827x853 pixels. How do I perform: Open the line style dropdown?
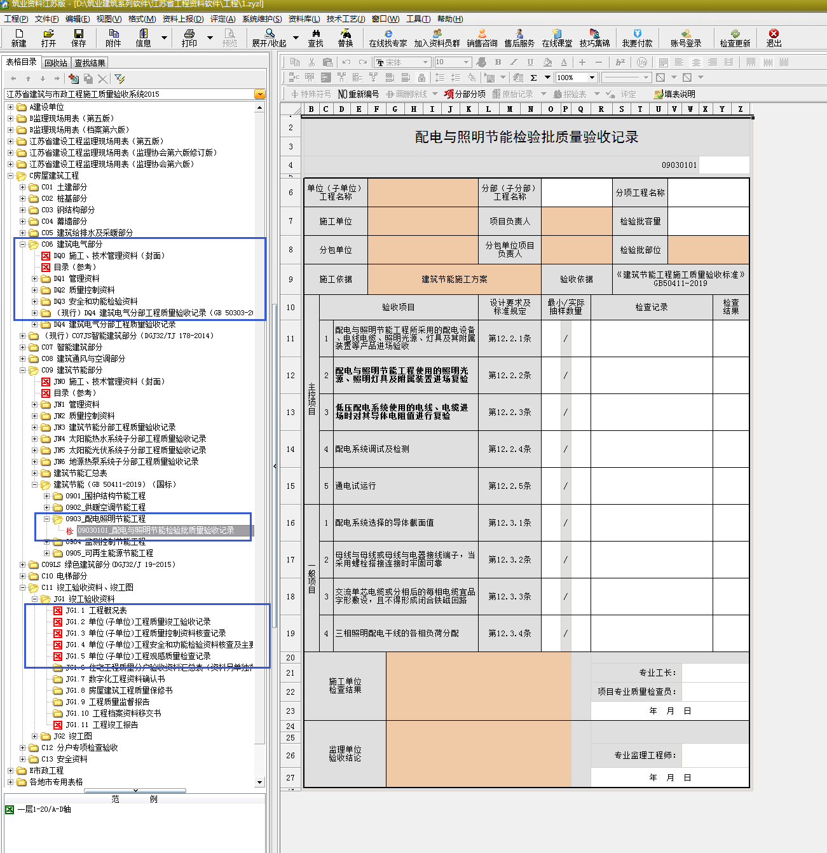point(646,78)
